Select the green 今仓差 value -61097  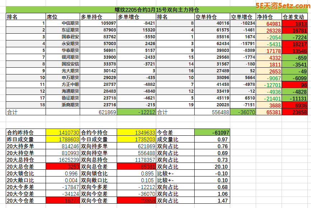(212, 132)
